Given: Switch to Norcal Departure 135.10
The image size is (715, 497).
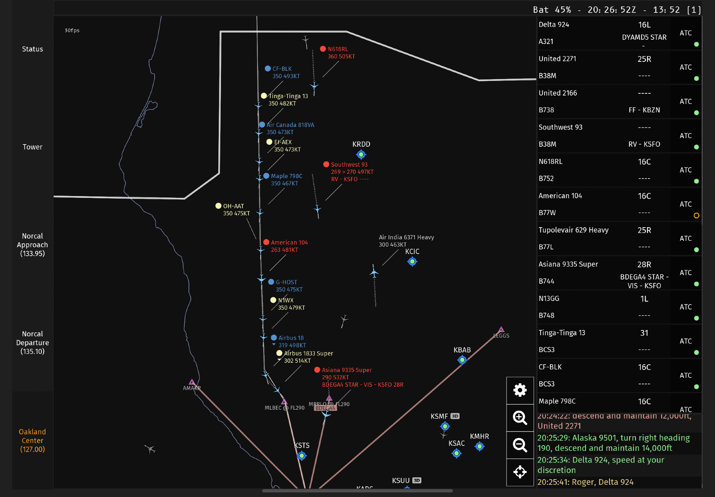Looking at the screenshot, I should 33,342.
